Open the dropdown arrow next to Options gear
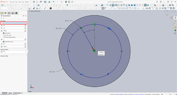This screenshot has height=95, width=177. [x=74, y=2]
